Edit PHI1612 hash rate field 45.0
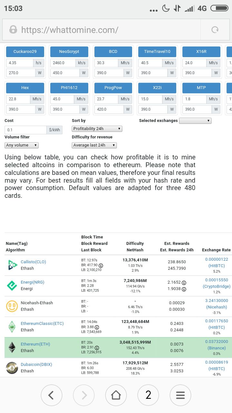 63,99
